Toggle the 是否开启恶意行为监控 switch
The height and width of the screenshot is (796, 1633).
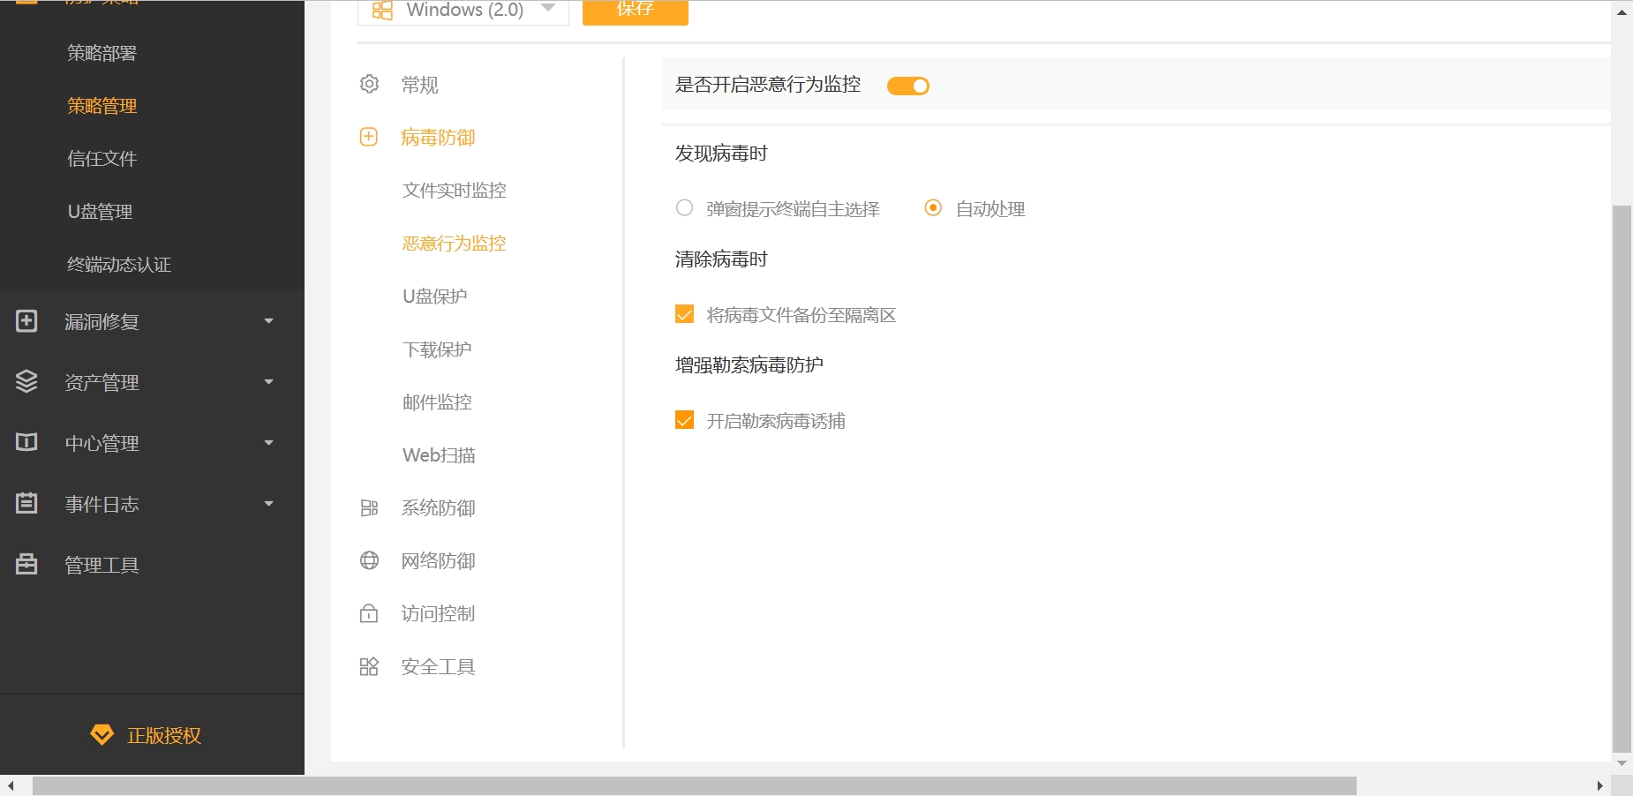(x=908, y=86)
